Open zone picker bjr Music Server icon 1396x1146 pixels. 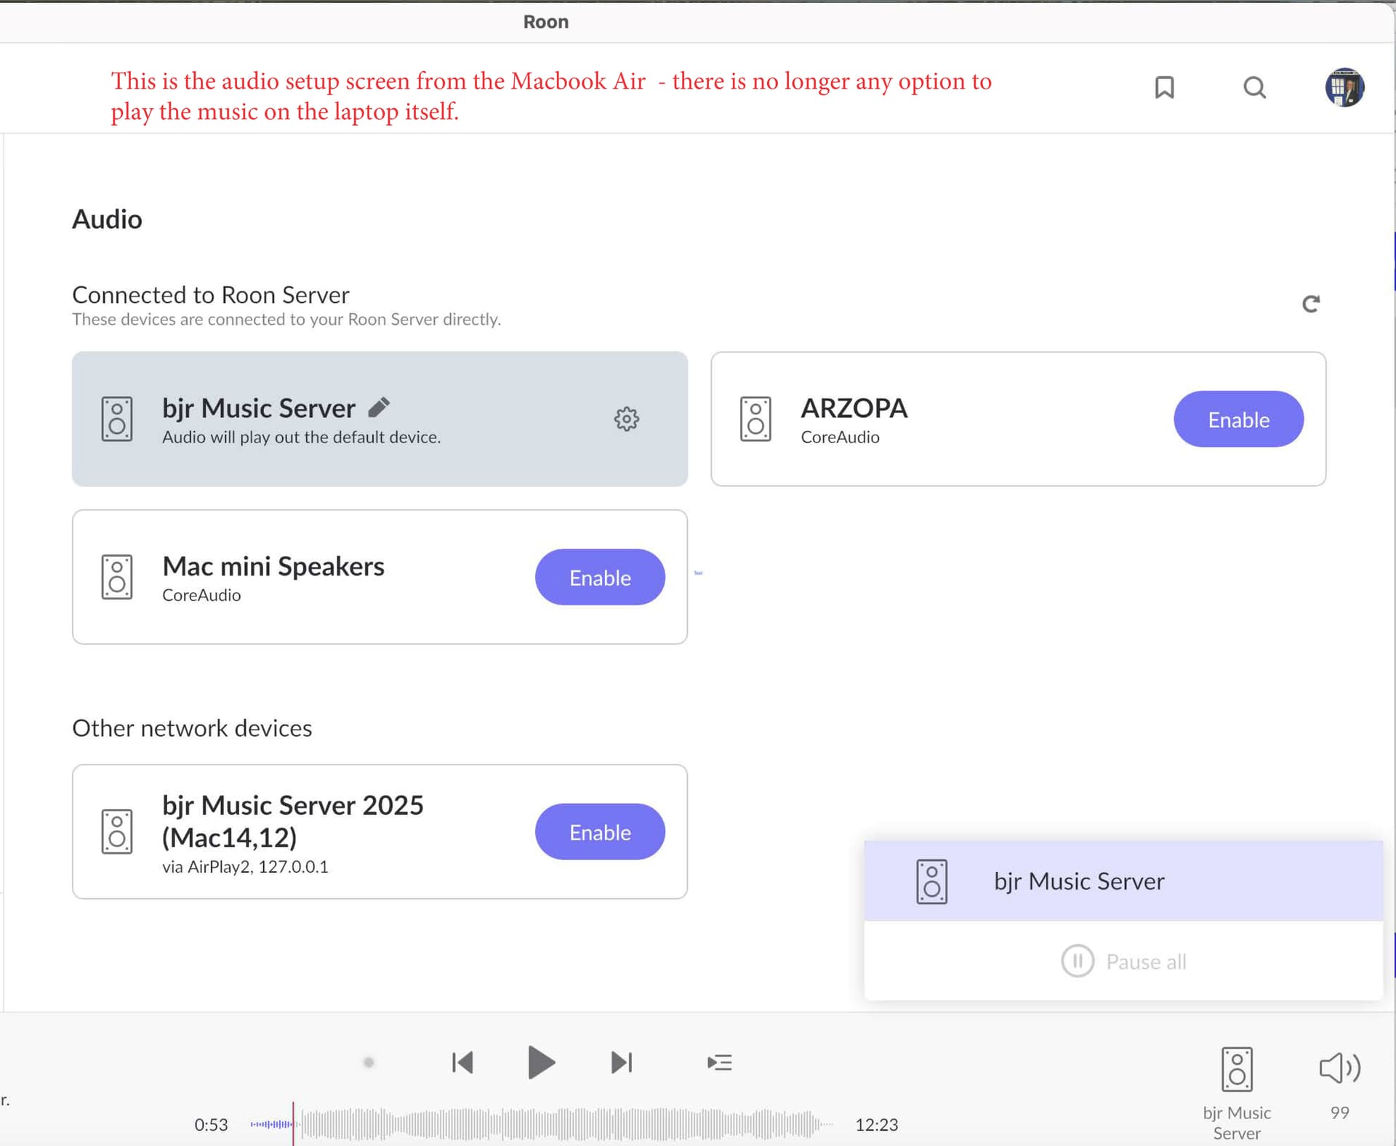1236,1069
